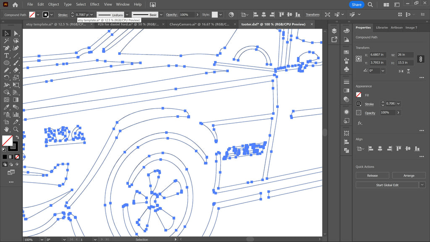Screen dimensions: 430x242
Task: Click Transform link in control bar
Action: coord(312,15)
